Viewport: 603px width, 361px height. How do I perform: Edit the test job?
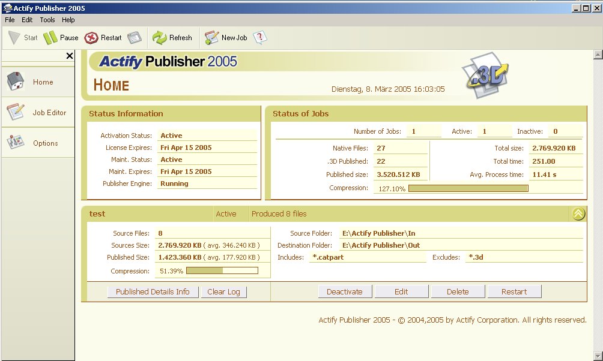tap(401, 292)
